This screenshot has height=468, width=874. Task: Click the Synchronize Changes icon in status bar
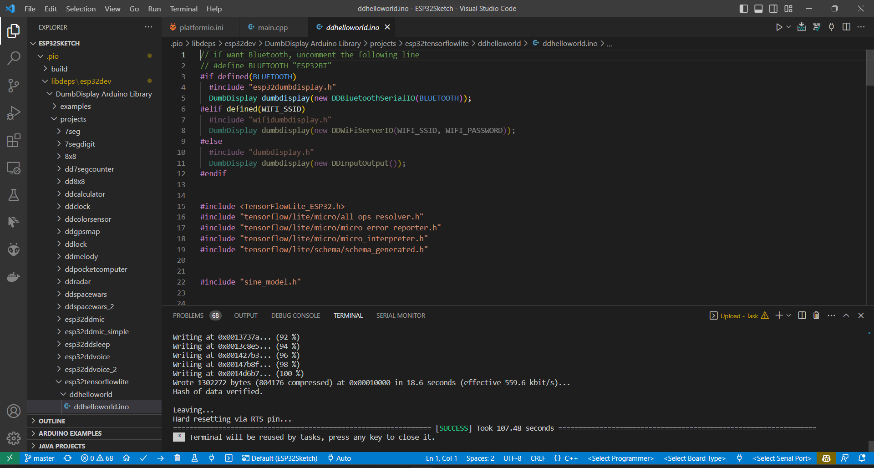click(x=67, y=458)
